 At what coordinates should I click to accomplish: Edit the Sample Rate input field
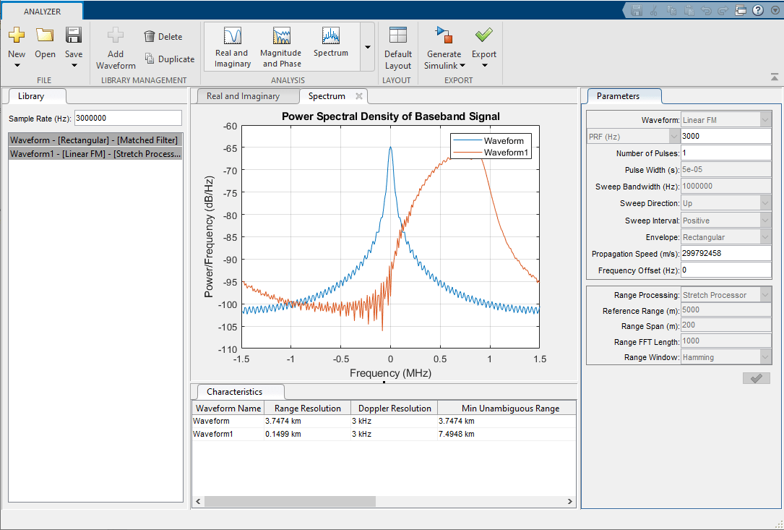coord(128,117)
